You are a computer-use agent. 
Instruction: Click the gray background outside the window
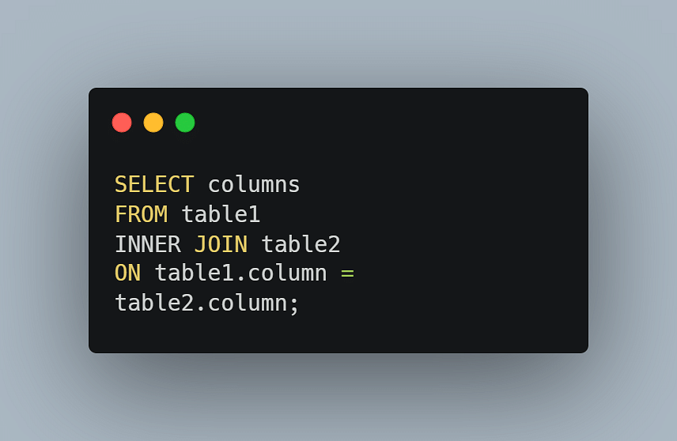point(338,43)
